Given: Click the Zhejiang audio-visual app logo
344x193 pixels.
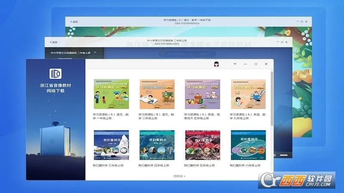Looking at the screenshot, I should click(x=55, y=73).
